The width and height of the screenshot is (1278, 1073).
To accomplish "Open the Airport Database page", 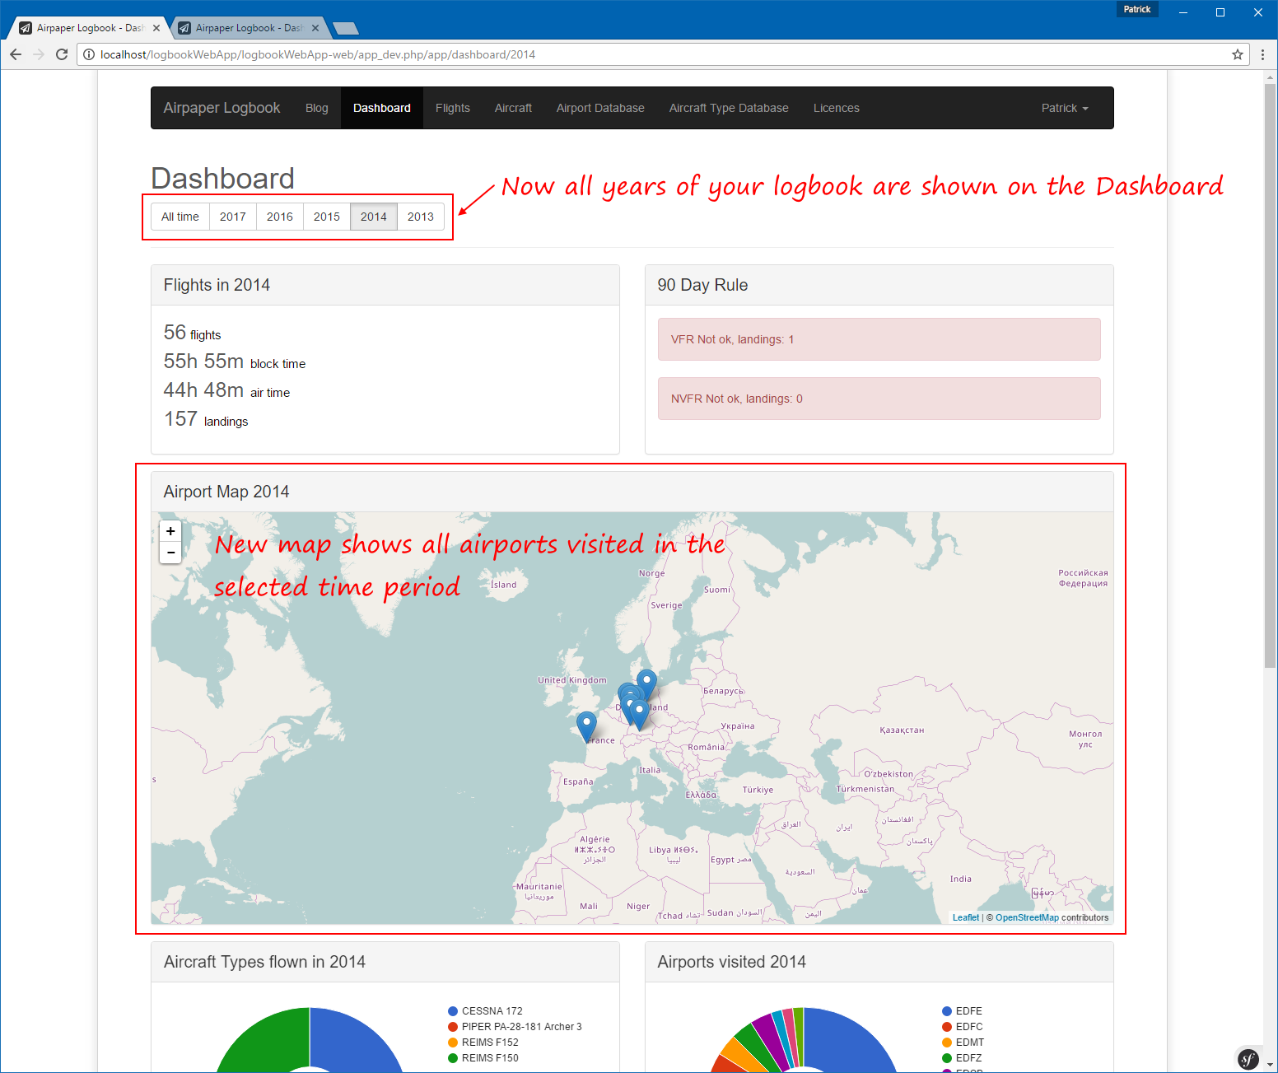I will pyautogui.click(x=599, y=108).
